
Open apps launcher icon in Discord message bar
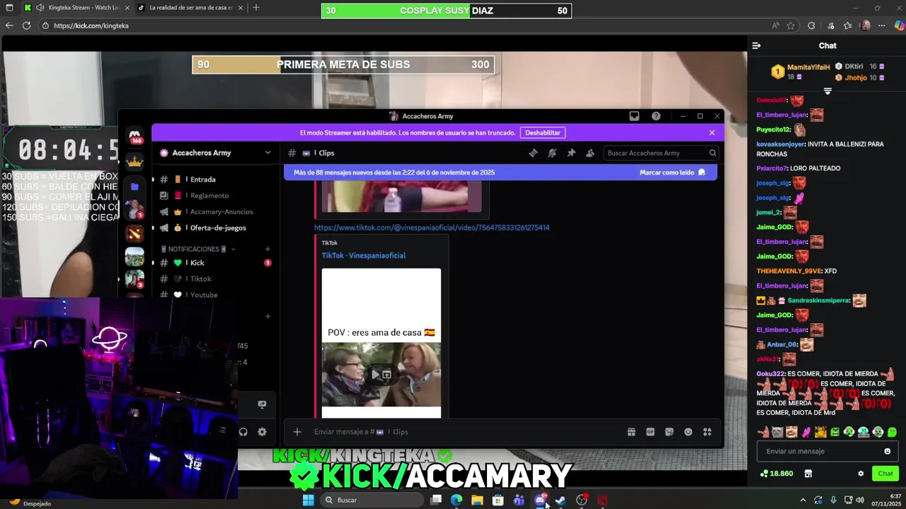point(707,432)
